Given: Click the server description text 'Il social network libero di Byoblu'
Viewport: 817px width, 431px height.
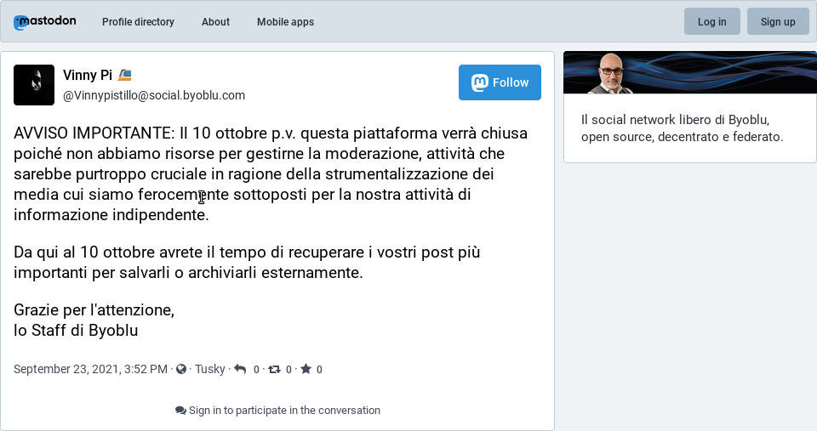Looking at the screenshot, I should [x=675, y=120].
